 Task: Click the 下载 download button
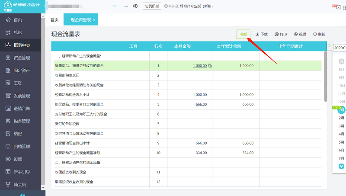pos(262,34)
